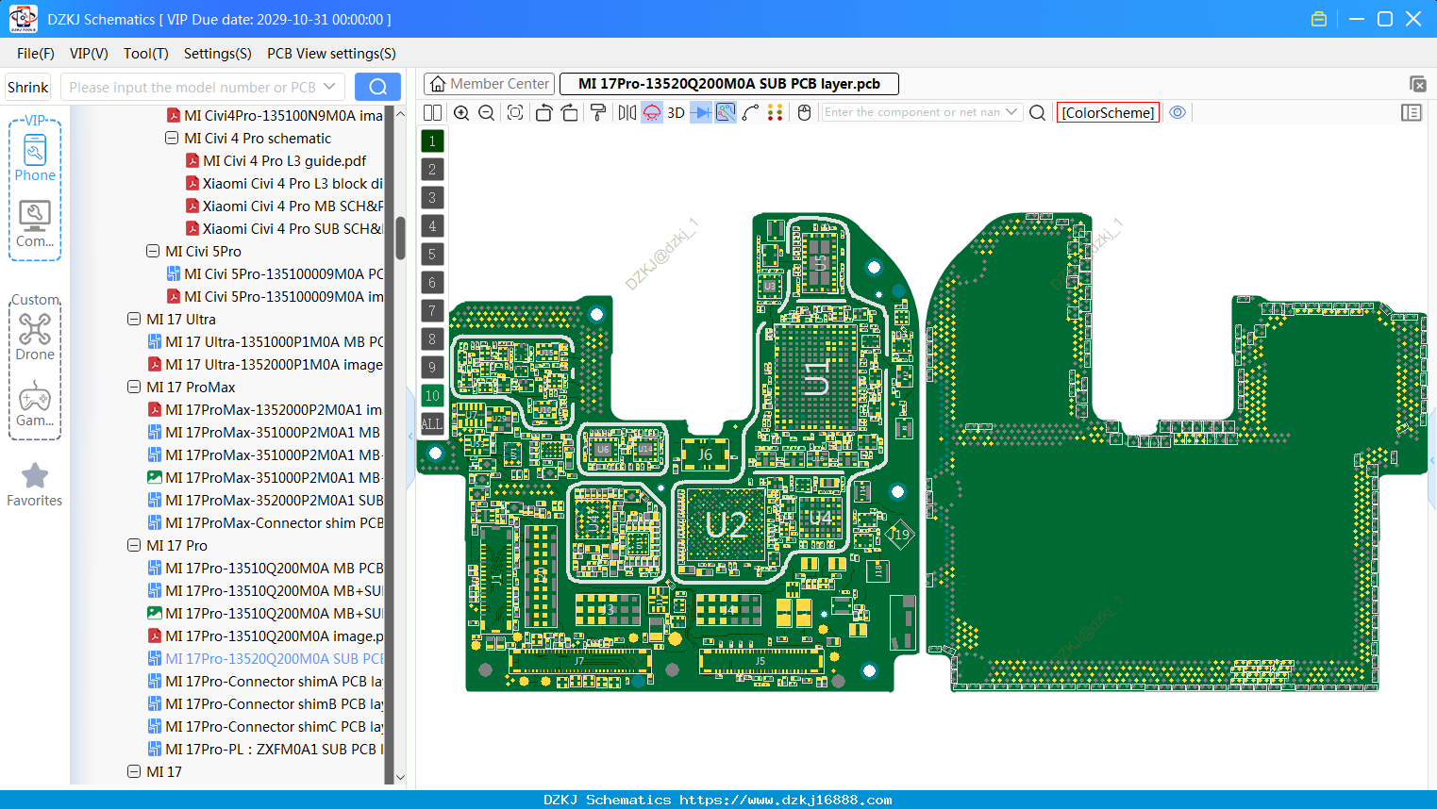Collapse the MI 17 Ultra node
1437x809 pixels.
134,319
